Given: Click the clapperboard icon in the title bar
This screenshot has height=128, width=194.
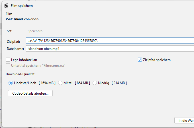Looking at the screenshot, I should (6, 5).
